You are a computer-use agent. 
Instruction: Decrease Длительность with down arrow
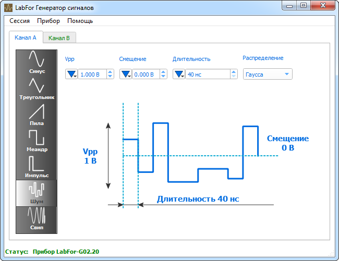(x=234, y=77)
